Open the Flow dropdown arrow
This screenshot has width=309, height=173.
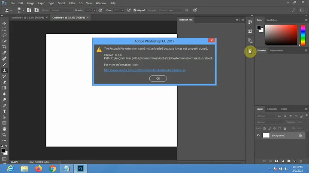click(123, 10)
